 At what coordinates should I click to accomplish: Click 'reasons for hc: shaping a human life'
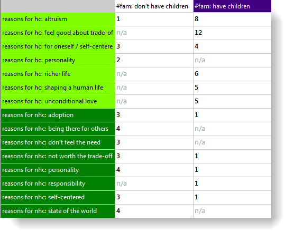[58, 88]
